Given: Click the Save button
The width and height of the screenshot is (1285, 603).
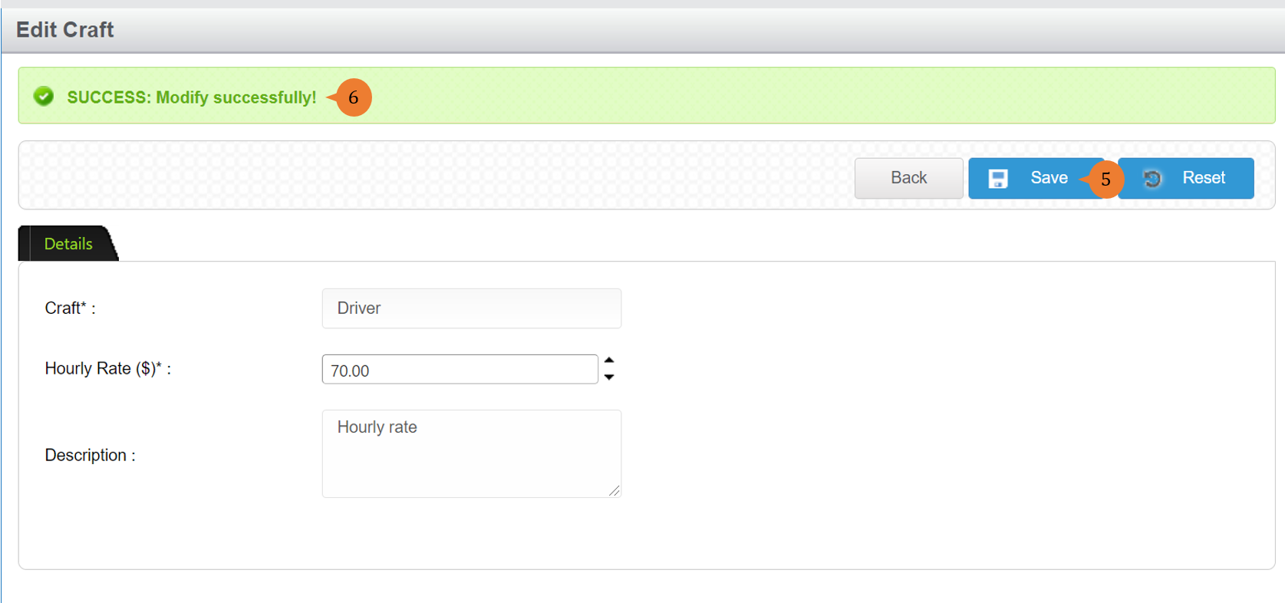Looking at the screenshot, I should point(1036,178).
